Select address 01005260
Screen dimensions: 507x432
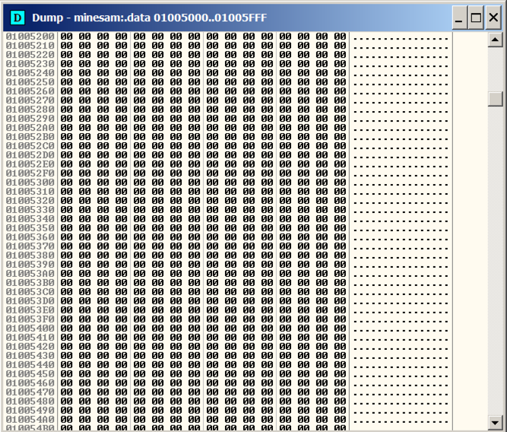tap(30, 91)
